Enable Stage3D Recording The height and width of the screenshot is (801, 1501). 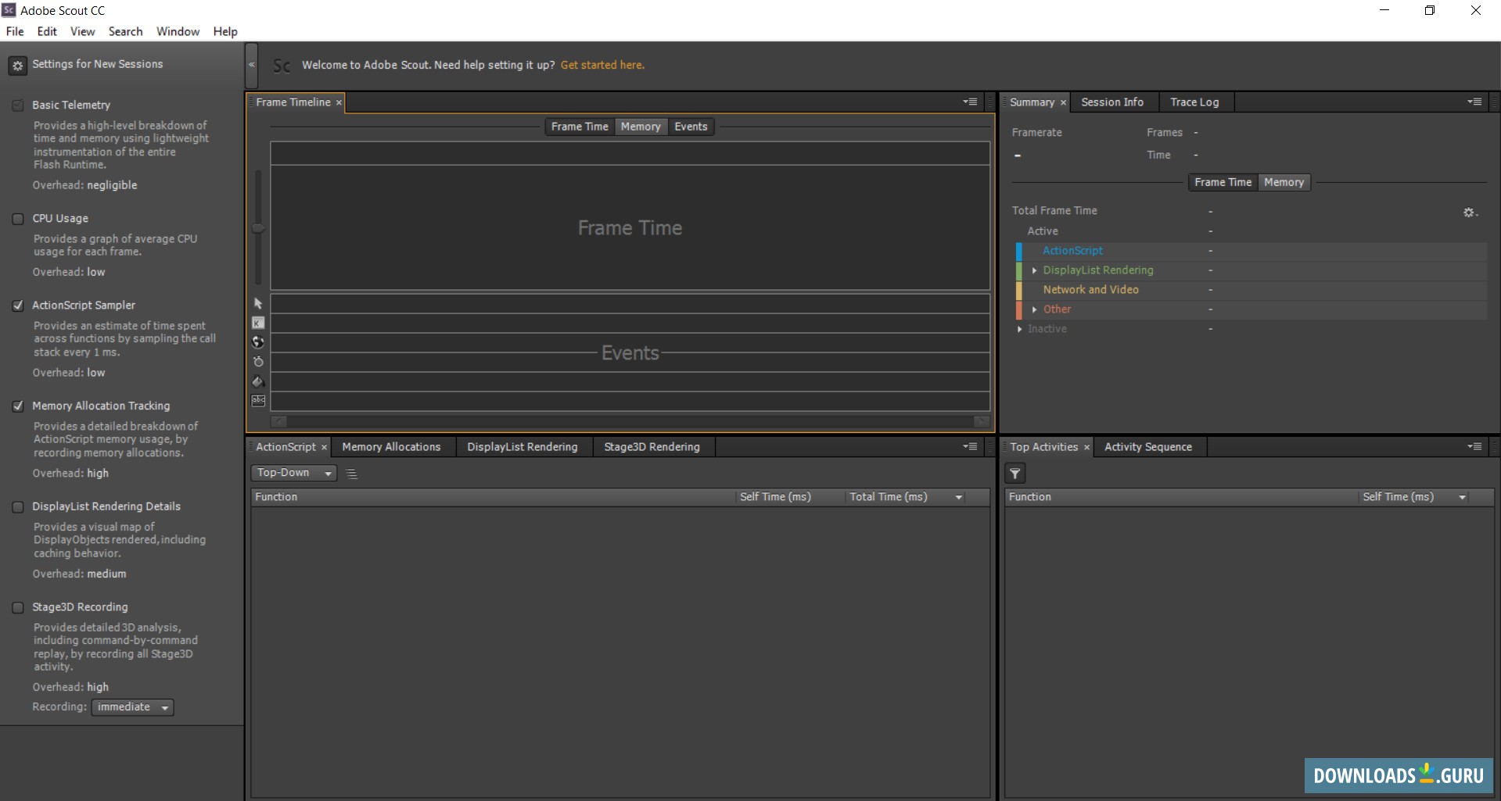point(18,606)
